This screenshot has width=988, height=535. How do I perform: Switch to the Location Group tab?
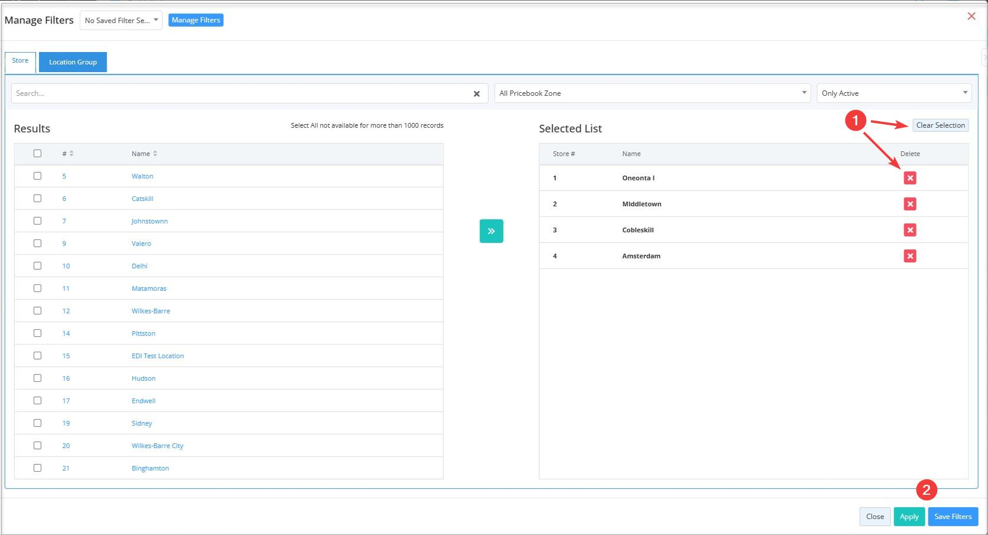(73, 62)
